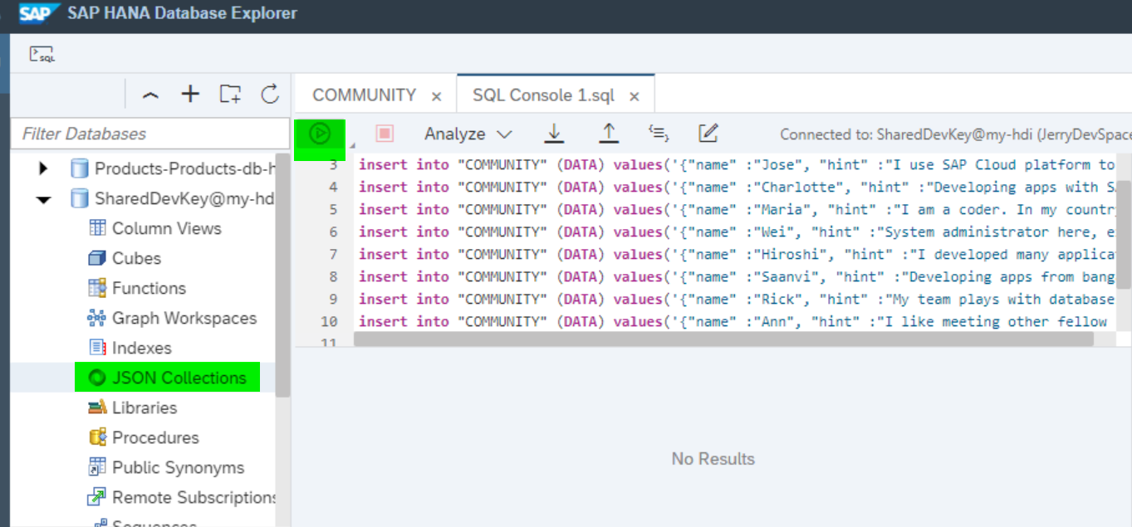Click the Cubes cube icon

(x=97, y=258)
